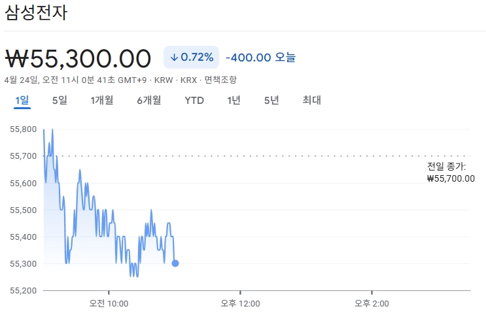Viewport: 486px width, 315px height.
Task: Switch to the 5일 chart tab
Action: point(60,101)
